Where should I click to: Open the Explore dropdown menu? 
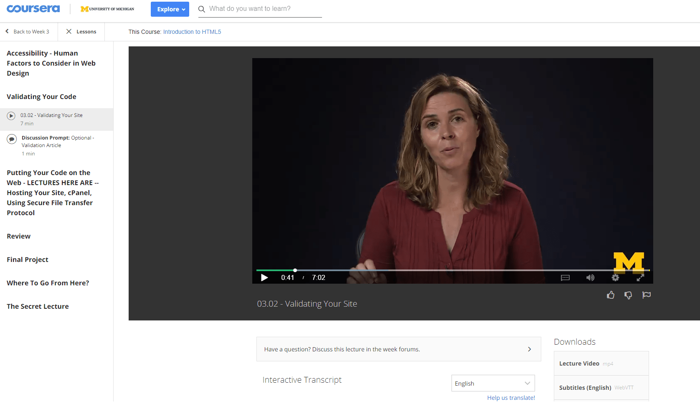170,9
